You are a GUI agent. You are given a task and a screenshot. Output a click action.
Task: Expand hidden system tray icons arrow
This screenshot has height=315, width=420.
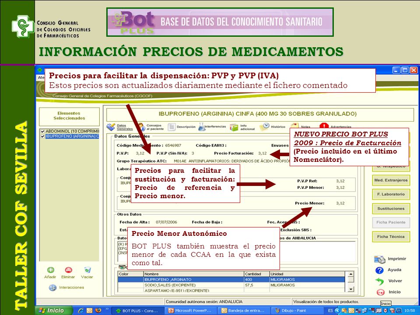click(337, 311)
